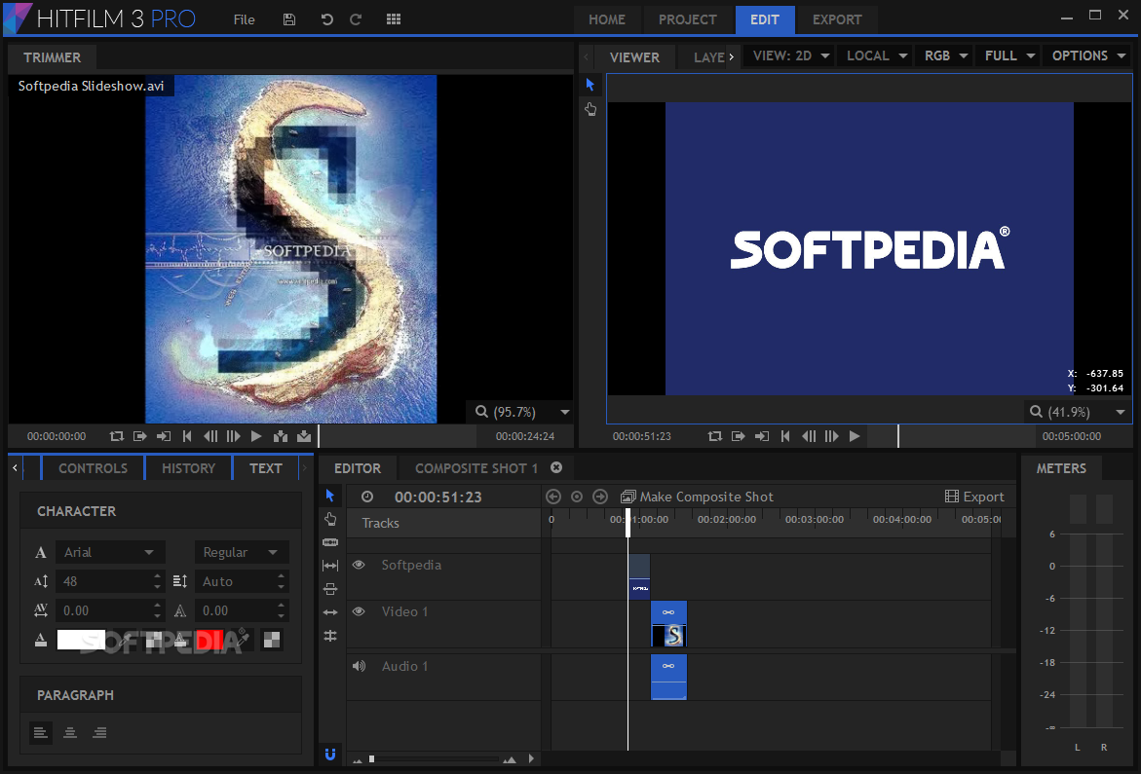
Task: Select the slice razor tool in the timeline
Action: [x=330, y=542]
